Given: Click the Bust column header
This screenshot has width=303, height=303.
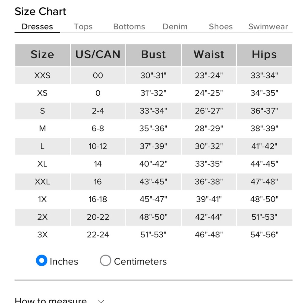Looking at the screenshot, I should [x=153, y=55].
